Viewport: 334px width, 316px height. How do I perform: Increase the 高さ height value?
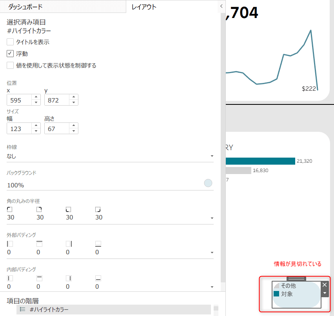point(73,126)
